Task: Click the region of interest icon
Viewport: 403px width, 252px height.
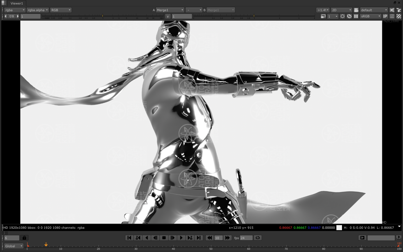Action: point(343,16)
